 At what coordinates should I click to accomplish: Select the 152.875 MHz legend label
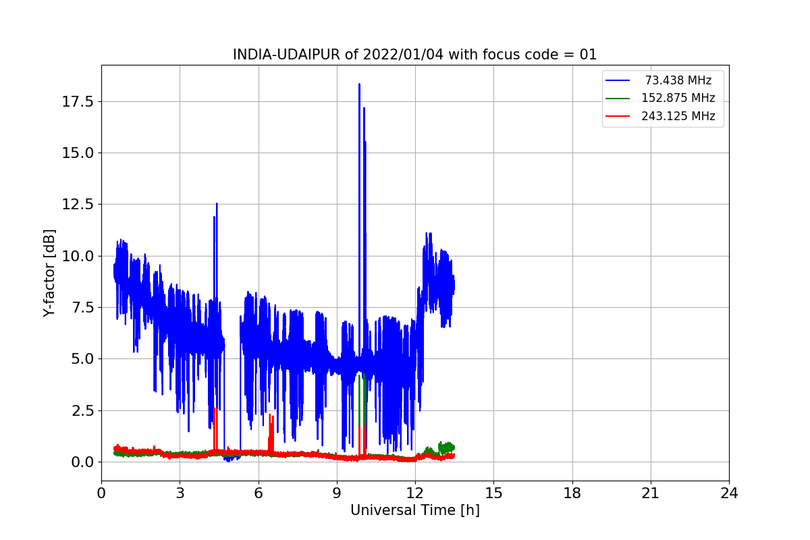[678, 98]
